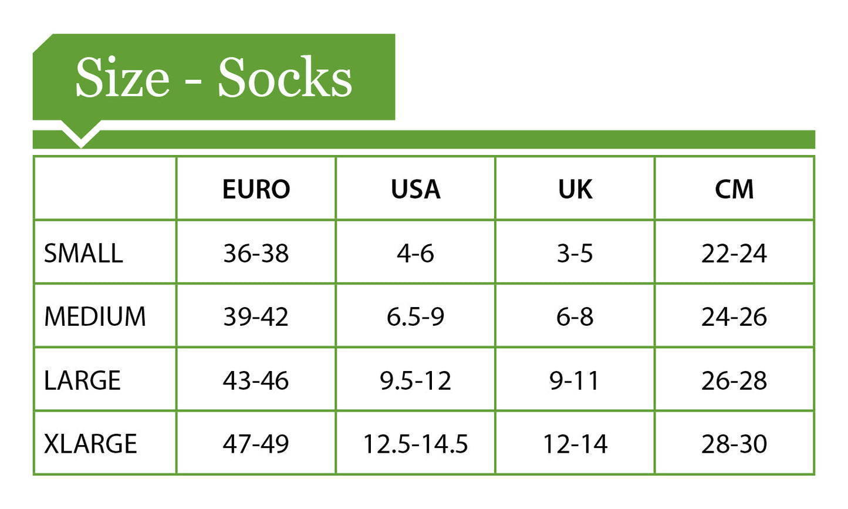Select the 6.5-9 USA size cell

click(x=415, y=317)
